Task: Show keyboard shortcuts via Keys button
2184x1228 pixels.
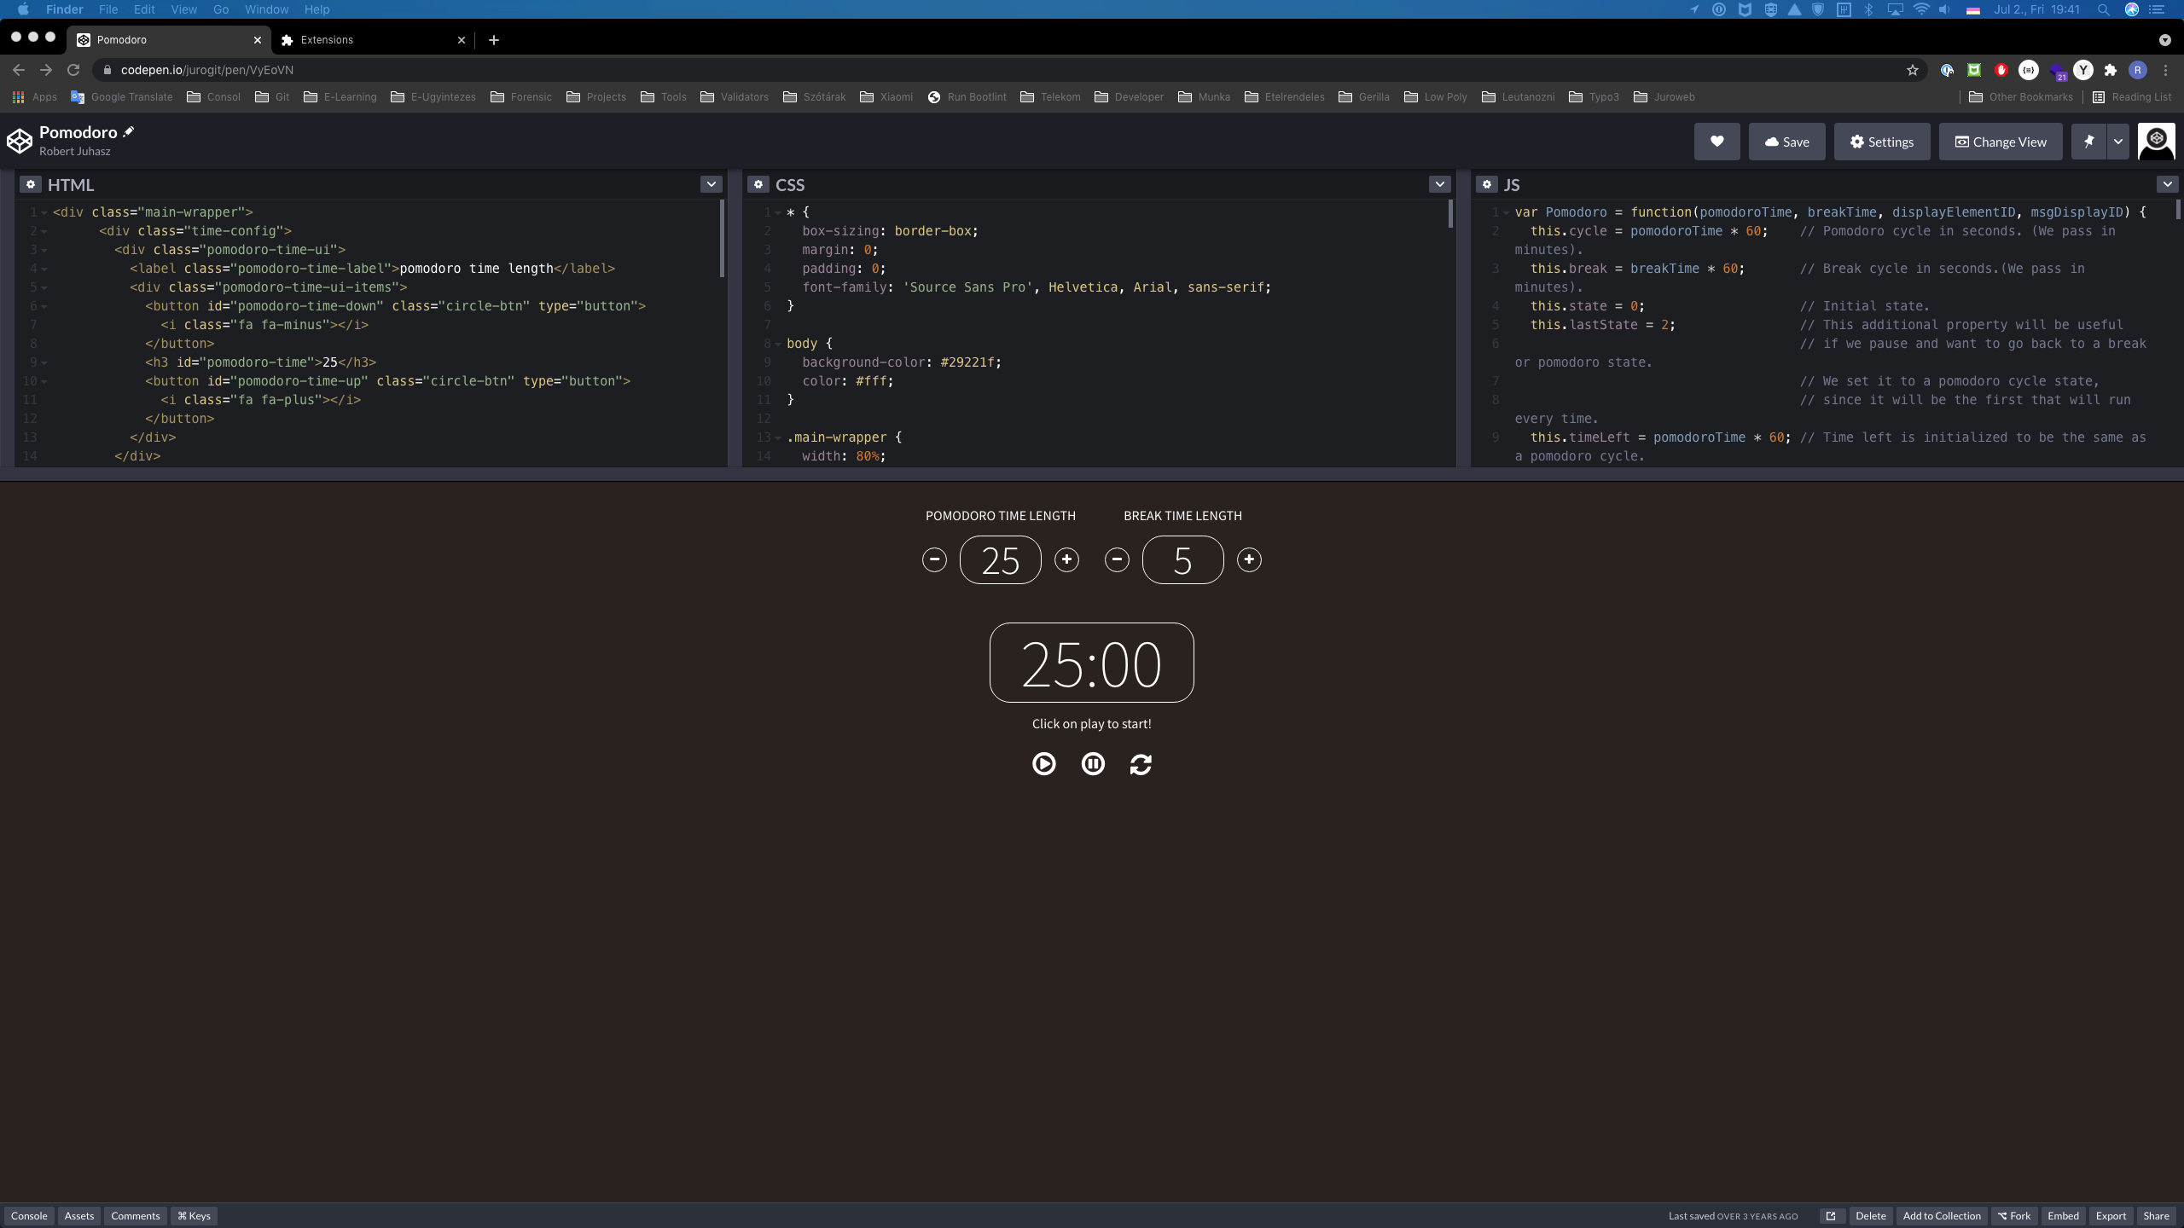Action: 194,1216
